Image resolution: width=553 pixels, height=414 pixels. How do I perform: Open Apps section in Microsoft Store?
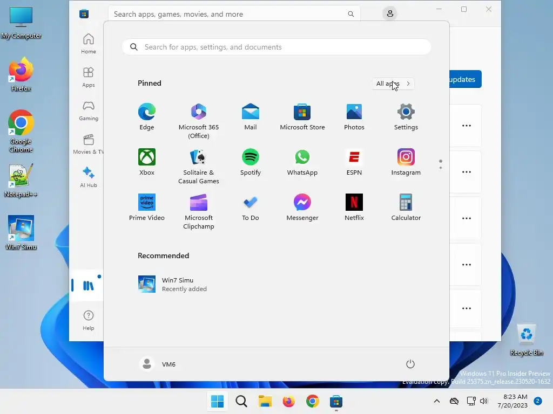tap(88, 78)
